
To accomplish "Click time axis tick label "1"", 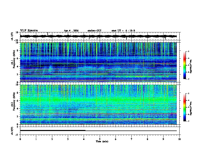I will coord(36,139).
